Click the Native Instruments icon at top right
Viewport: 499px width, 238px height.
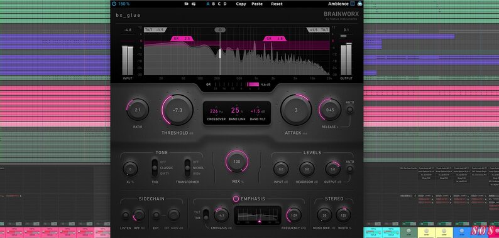point(359,4)
